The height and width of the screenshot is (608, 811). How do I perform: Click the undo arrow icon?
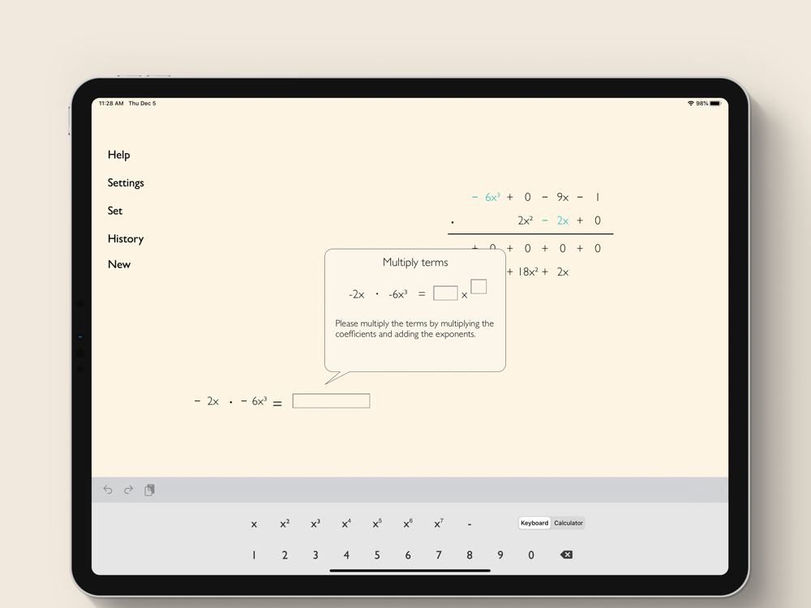click(x=108, y=490)
